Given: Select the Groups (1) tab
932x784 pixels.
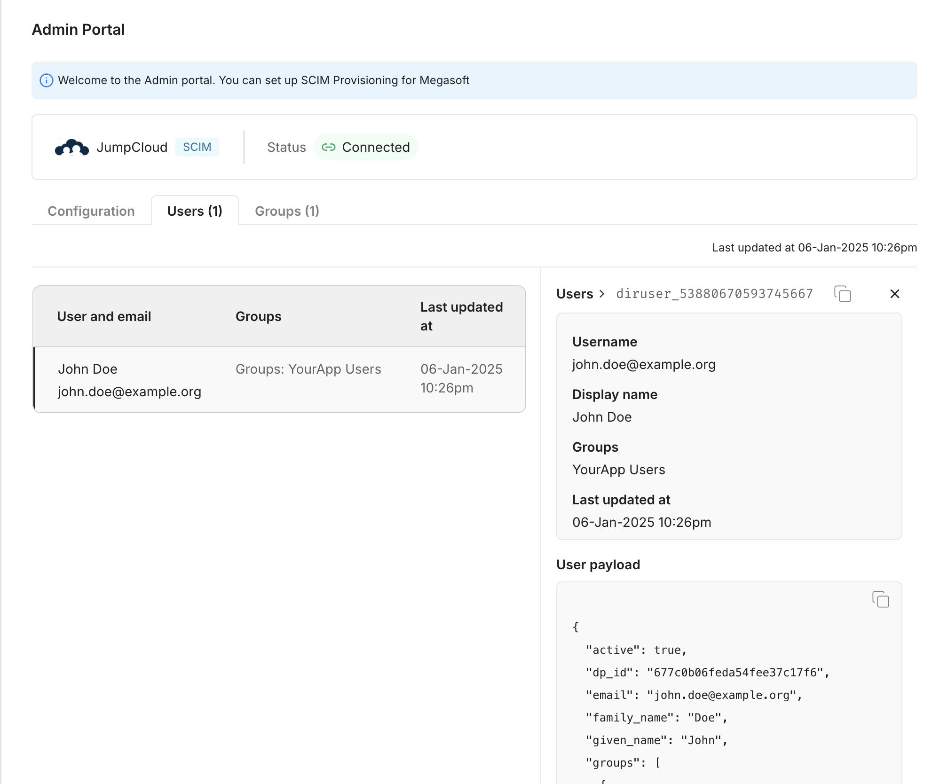Looking at the screenshot, I should tap(287, 211).
